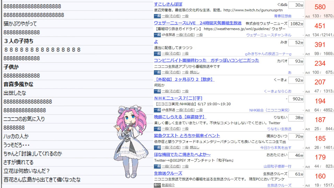Viewport: 334px width, 188px height.
Task: Open the 緊急クエスト とろちゃ襲来イベント broadcast
Action: (x=187, y=135)
